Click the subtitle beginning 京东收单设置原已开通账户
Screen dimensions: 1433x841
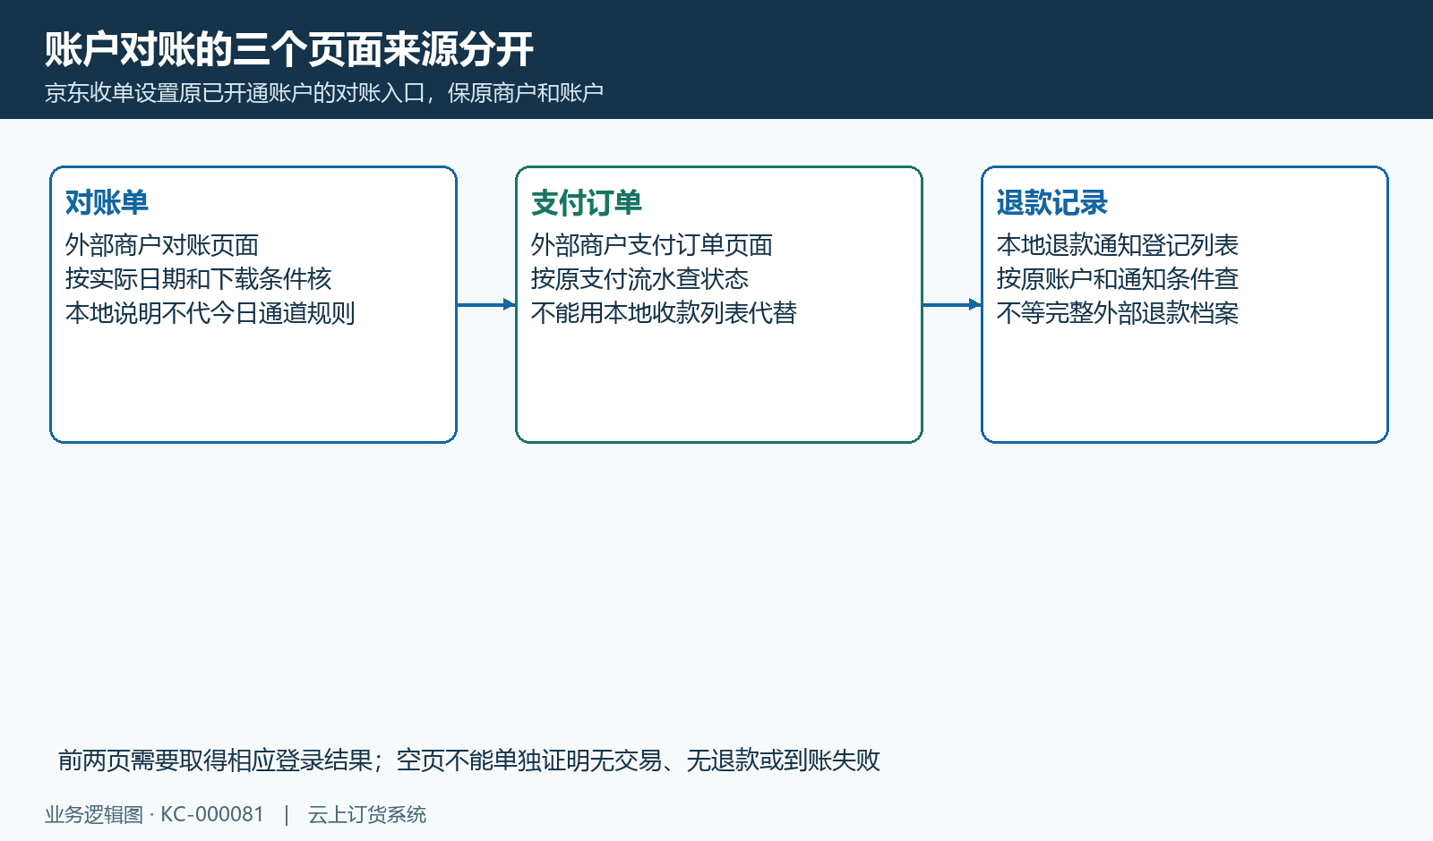[x=324, y=93]
